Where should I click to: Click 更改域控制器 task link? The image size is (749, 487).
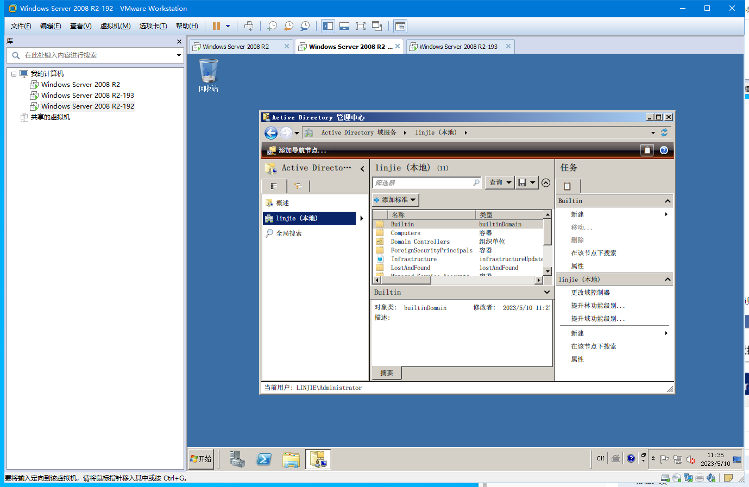[x=590, y=293]
